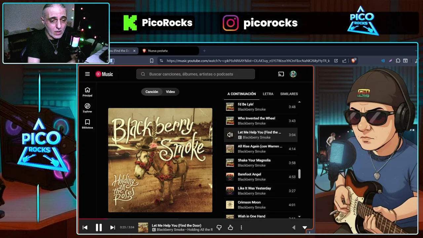The image size is (423, 238).
Task: Click the extensions puzzle icon
Action: (x=398, y=61)
